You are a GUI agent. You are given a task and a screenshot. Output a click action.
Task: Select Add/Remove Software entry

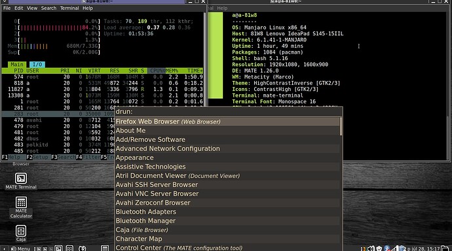point(227,140)
